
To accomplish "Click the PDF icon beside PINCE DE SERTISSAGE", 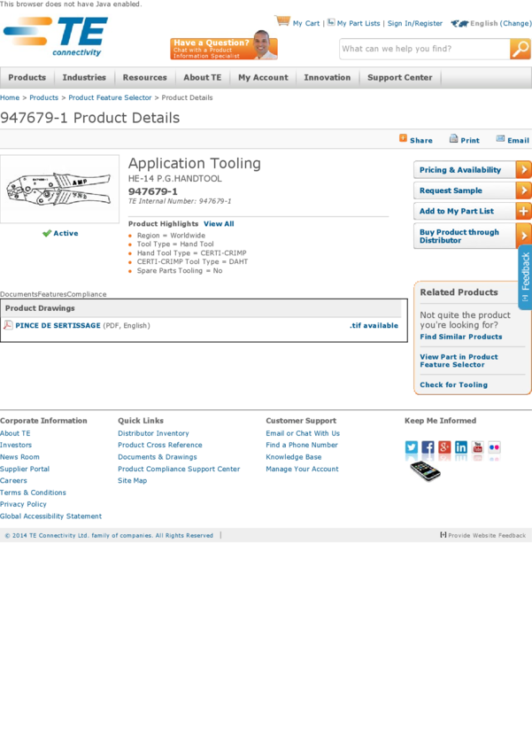I will pyautogui.click(x=8, y=325).
